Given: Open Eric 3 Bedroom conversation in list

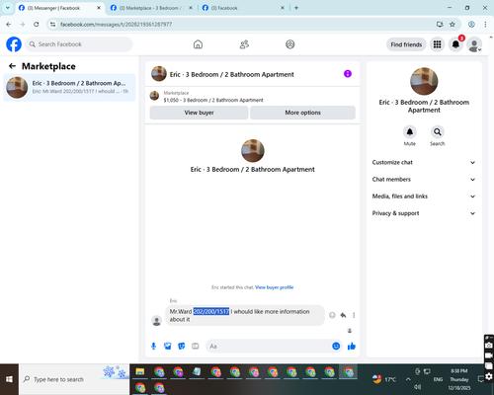Looking at the screenshot, I should tap(69, 87).
